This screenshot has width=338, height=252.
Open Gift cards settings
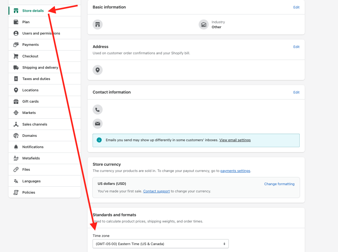click(x=44, y=101)
